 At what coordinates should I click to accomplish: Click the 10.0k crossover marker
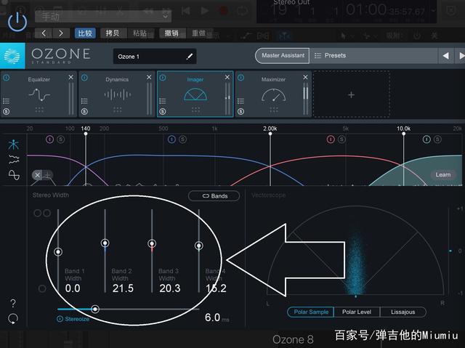(x=404, y=134)
